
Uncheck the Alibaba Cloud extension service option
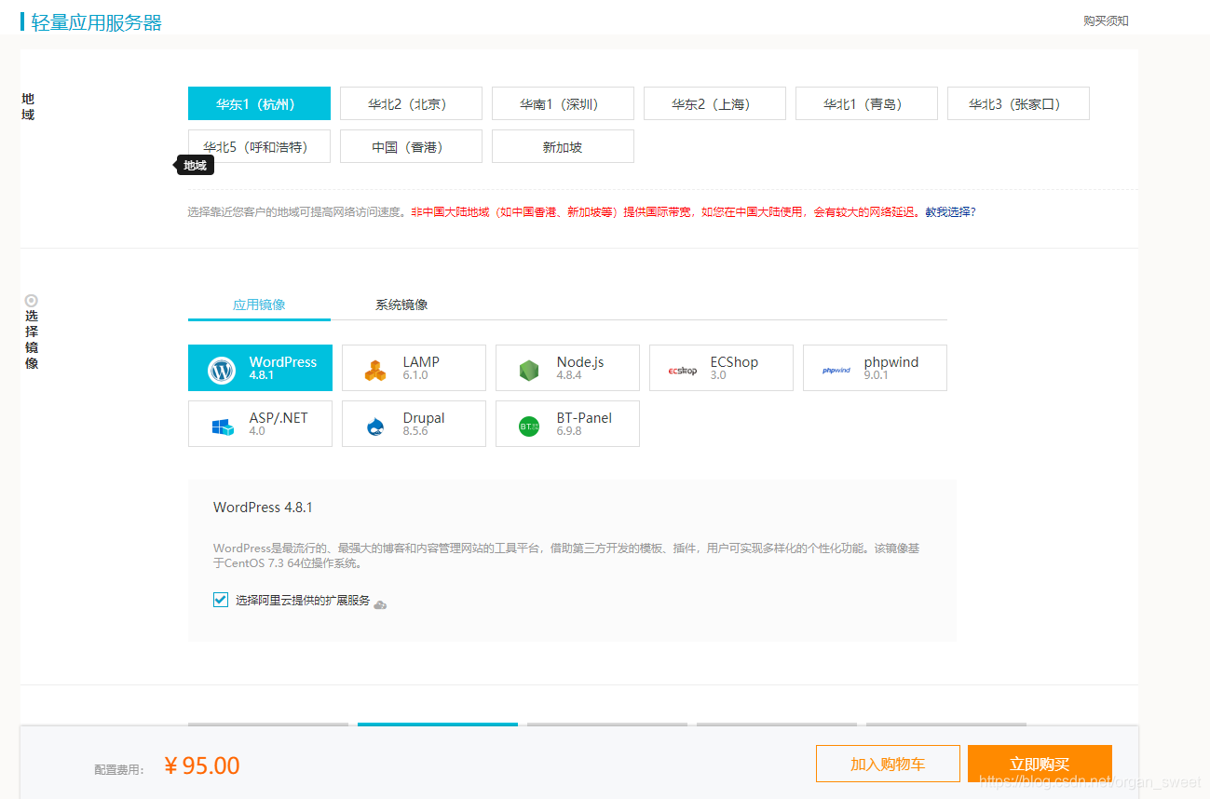tap(220, 599)
